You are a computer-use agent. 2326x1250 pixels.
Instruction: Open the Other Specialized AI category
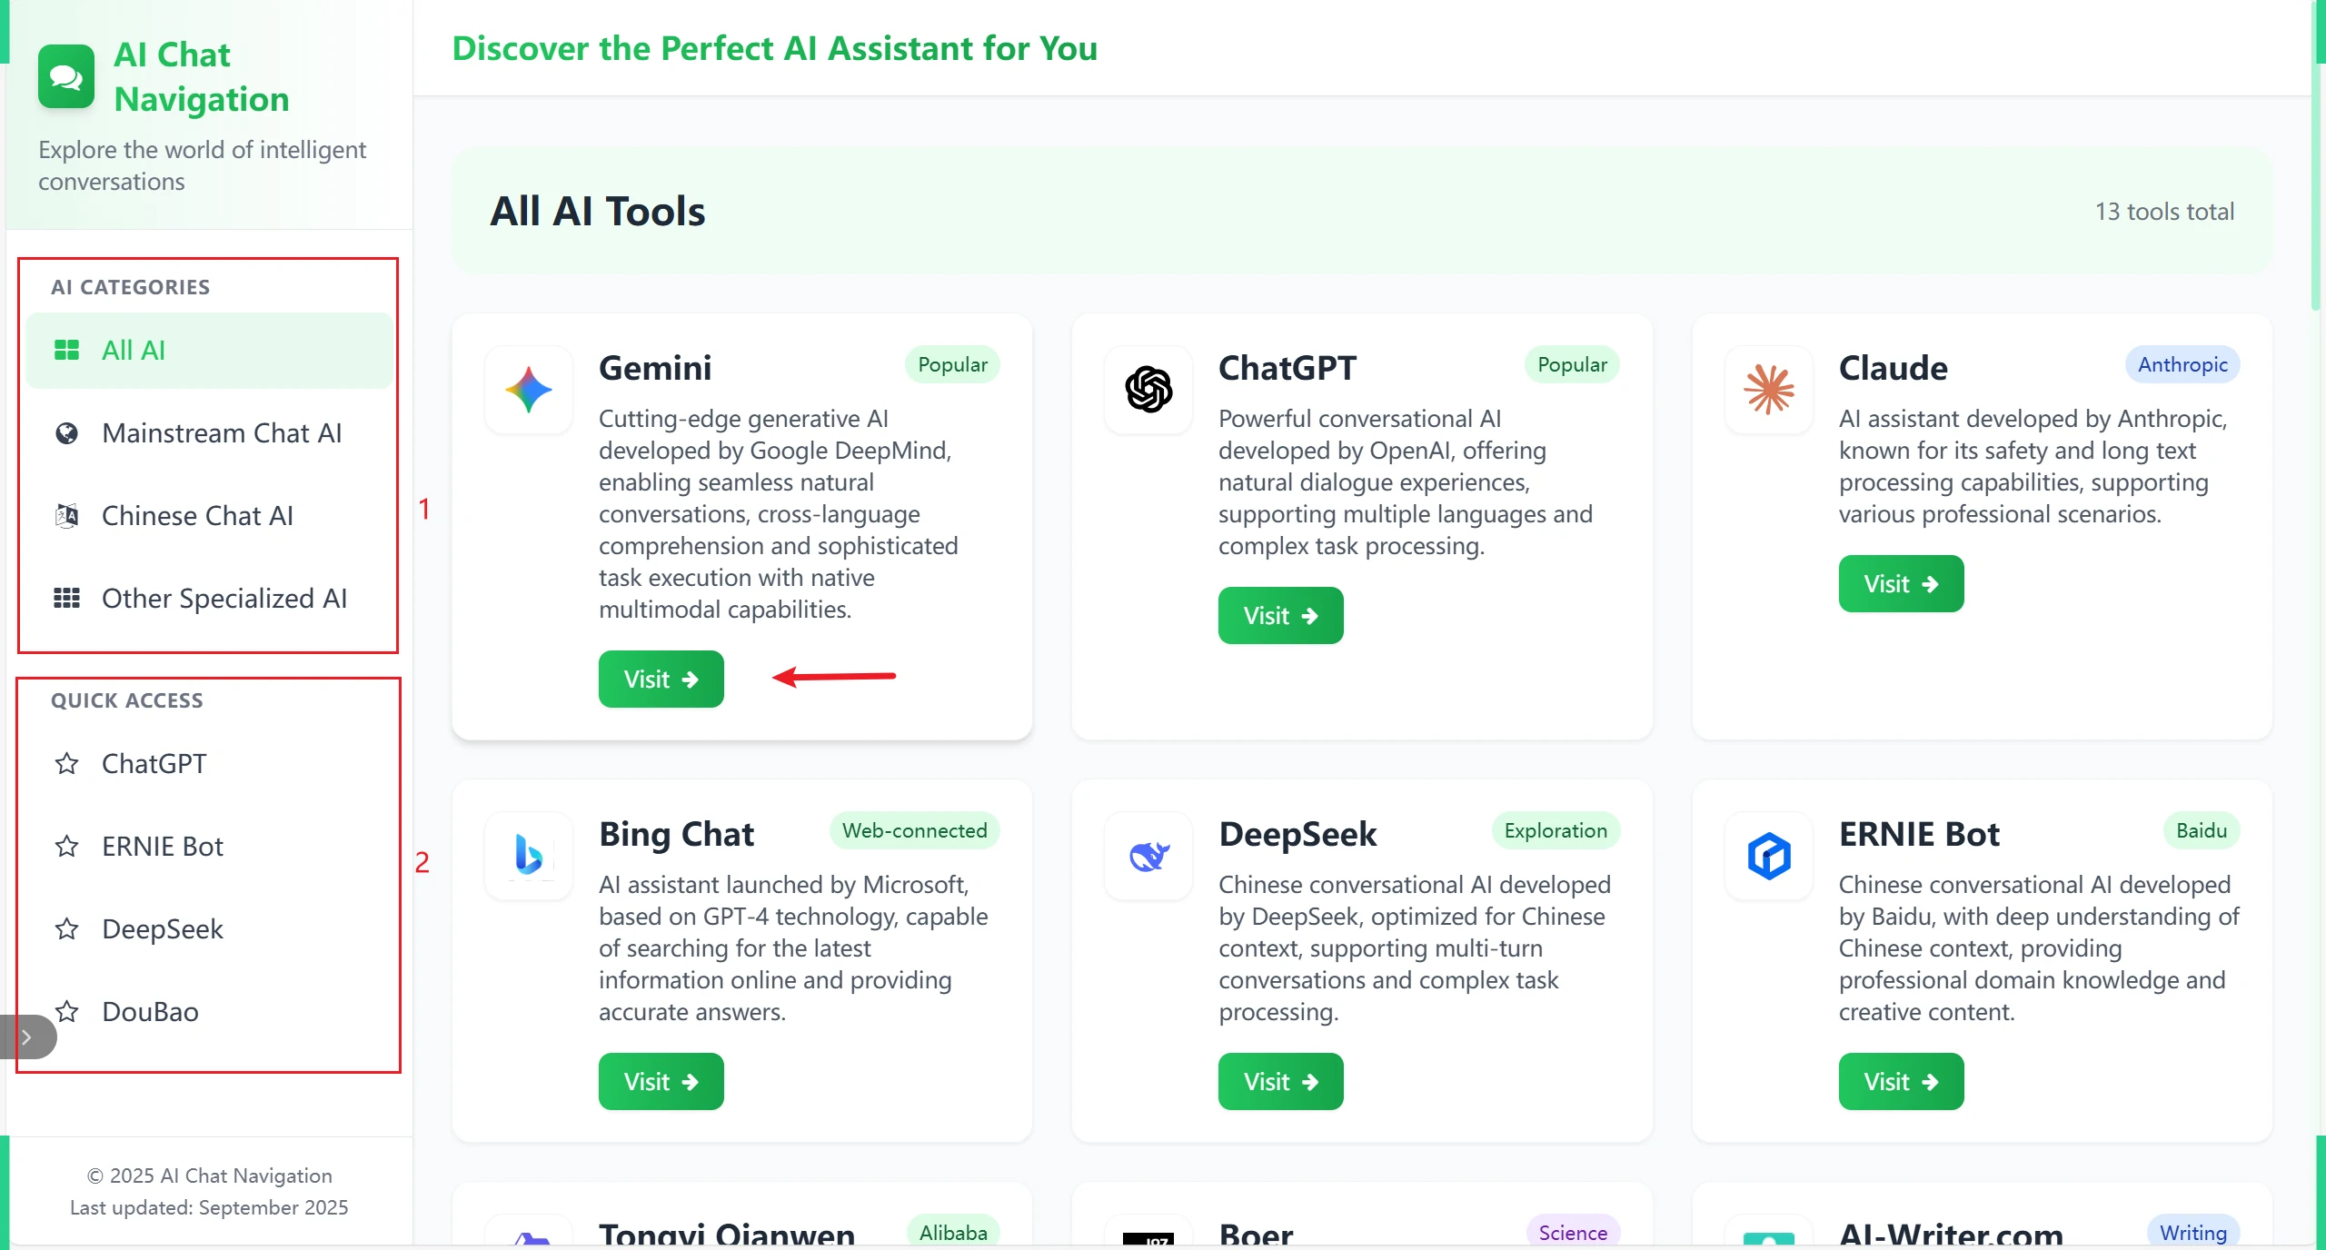click(x=224, y=598)
